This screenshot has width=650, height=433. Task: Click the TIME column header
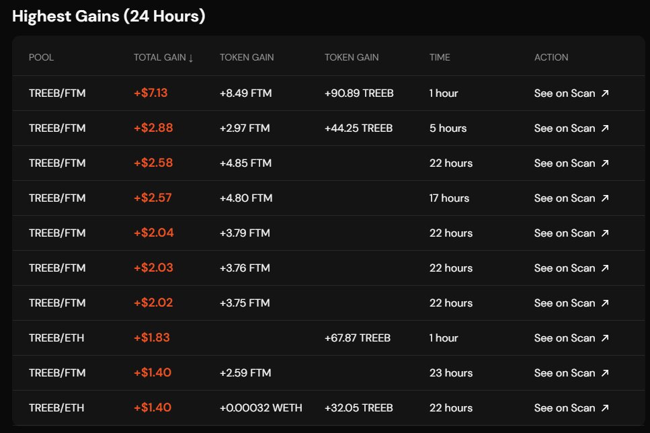[x=440, y=57]
